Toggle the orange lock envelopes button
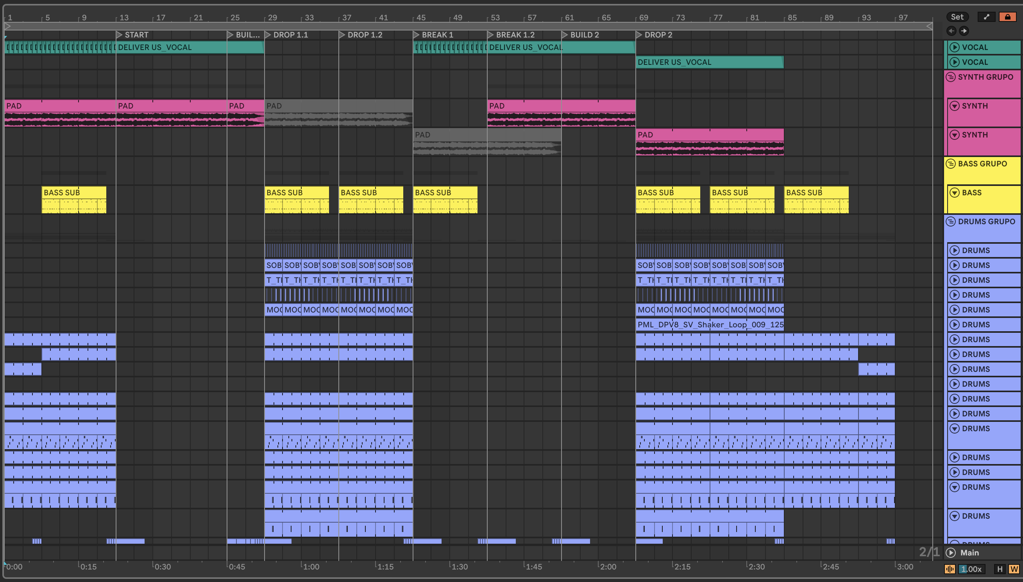This screenshot has height=582, width=1023. pos(1007,17)
